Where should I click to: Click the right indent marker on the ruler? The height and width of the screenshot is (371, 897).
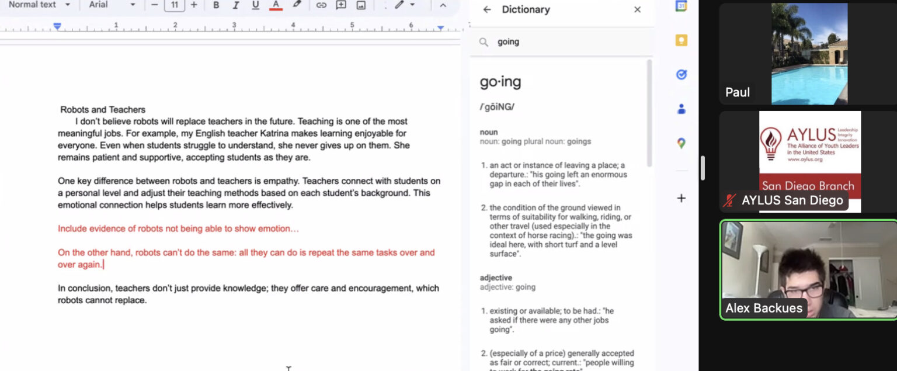pos(440,27)
